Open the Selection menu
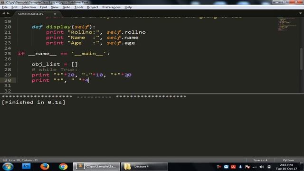This screenshot has height=171, width=304. point(28,7)
